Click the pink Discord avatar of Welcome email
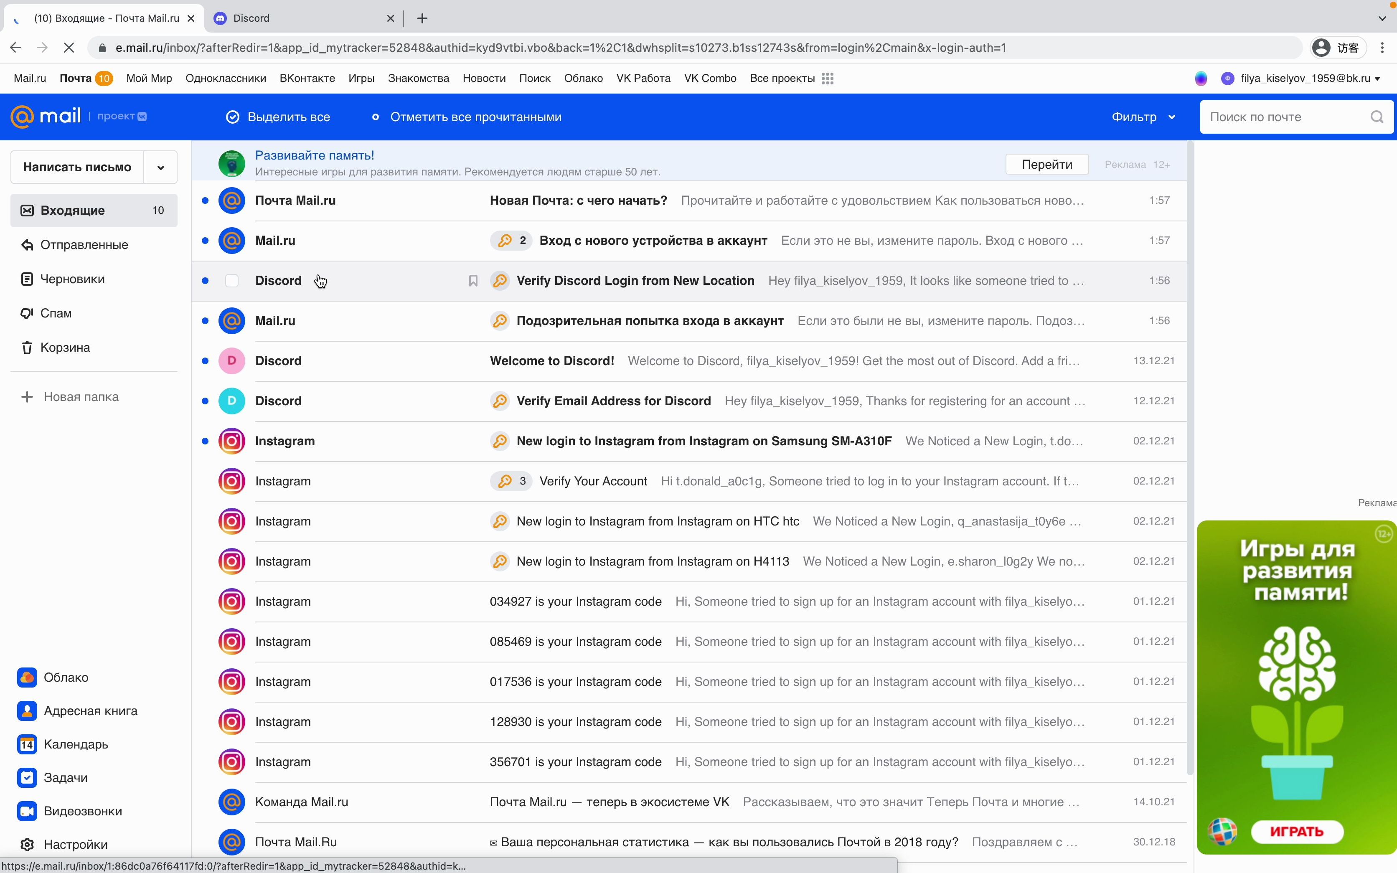Image resolution: width=1397 pixels, height=873 pixels. coord(231,361)
